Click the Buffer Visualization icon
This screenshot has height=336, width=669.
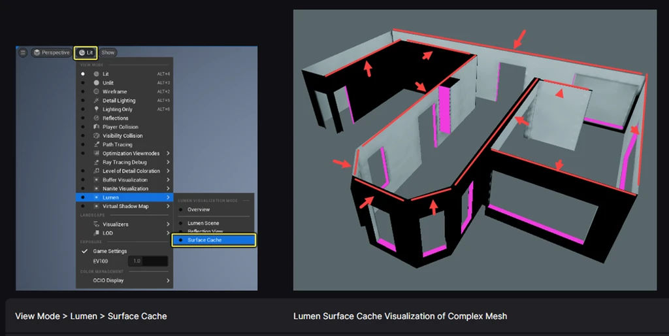click(x=97, y=180)
